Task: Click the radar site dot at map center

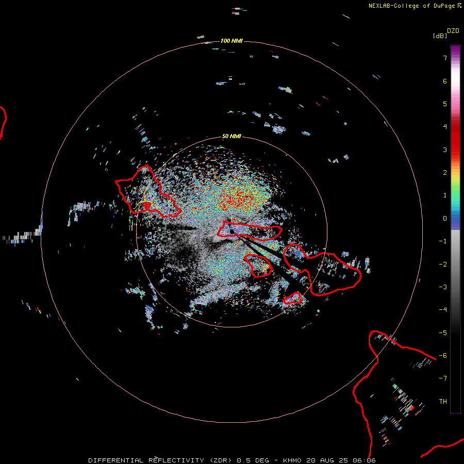Action: [232, 231]
